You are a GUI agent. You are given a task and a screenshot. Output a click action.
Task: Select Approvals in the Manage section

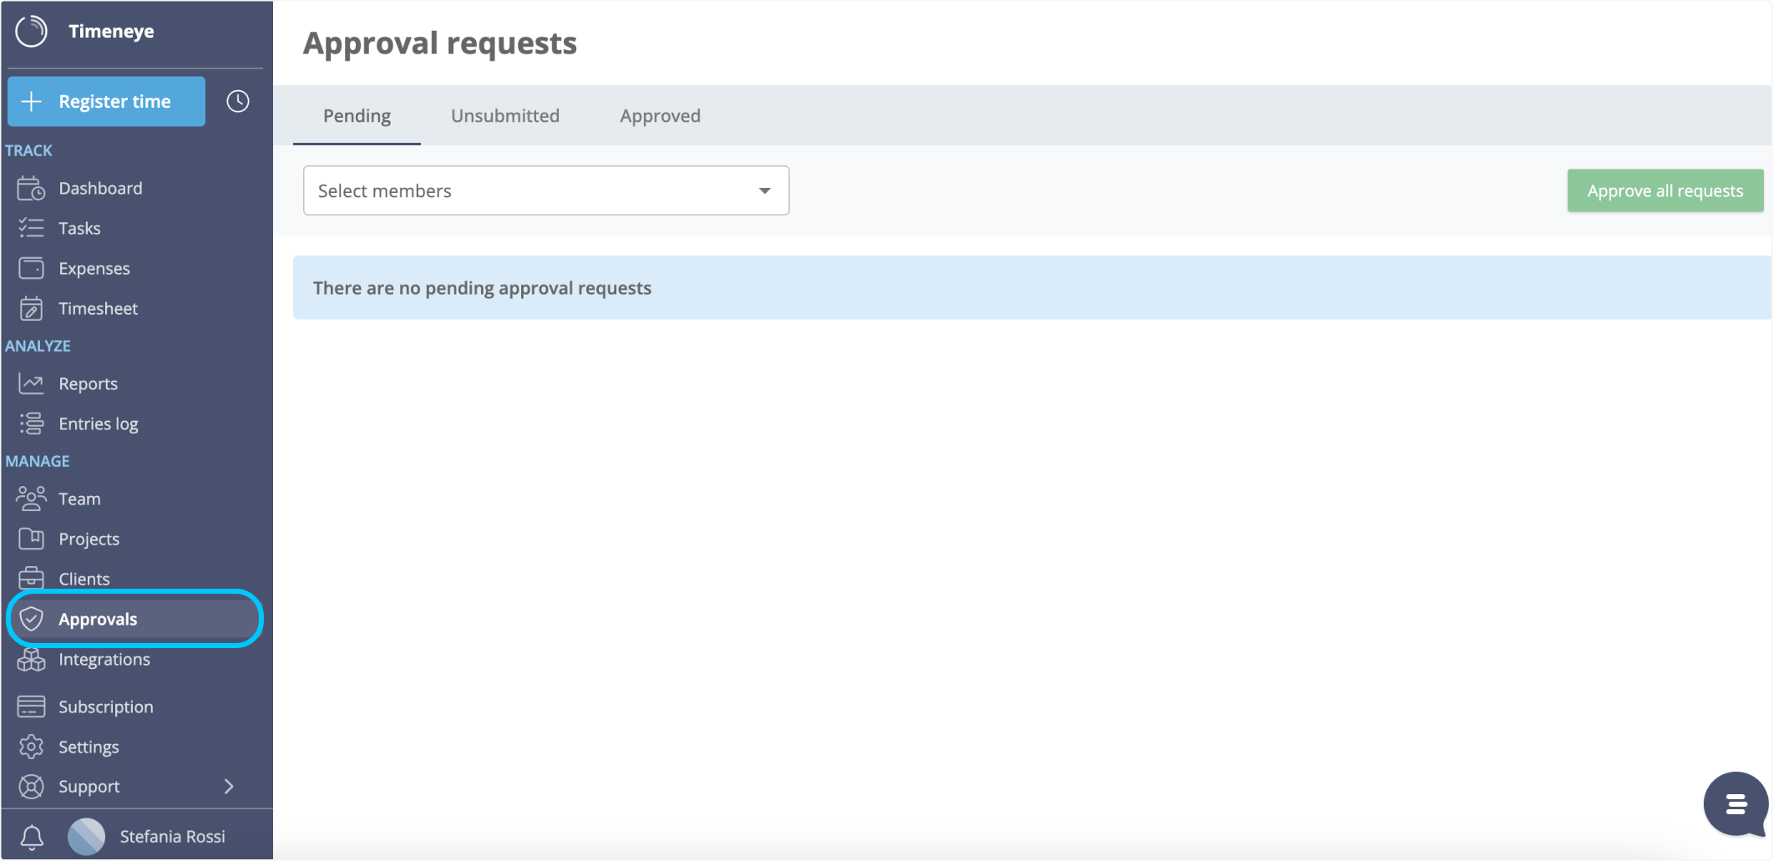98,619
